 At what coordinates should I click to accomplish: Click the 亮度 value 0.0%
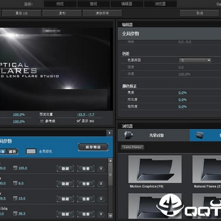pyautogui.click(x=182, y=93)
